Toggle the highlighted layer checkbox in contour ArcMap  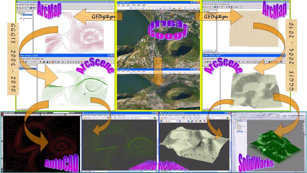(x=21, y=15)
